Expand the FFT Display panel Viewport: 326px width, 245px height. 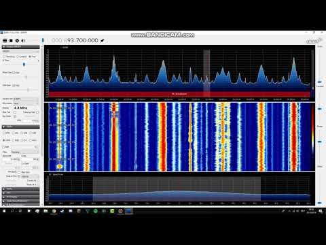pos(21,197)
